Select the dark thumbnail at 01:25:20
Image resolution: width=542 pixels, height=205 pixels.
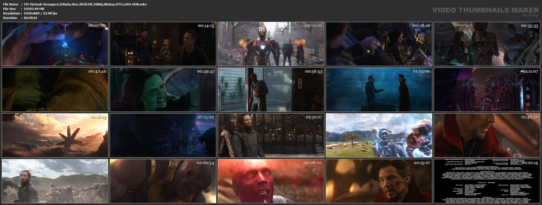point(163,135)
